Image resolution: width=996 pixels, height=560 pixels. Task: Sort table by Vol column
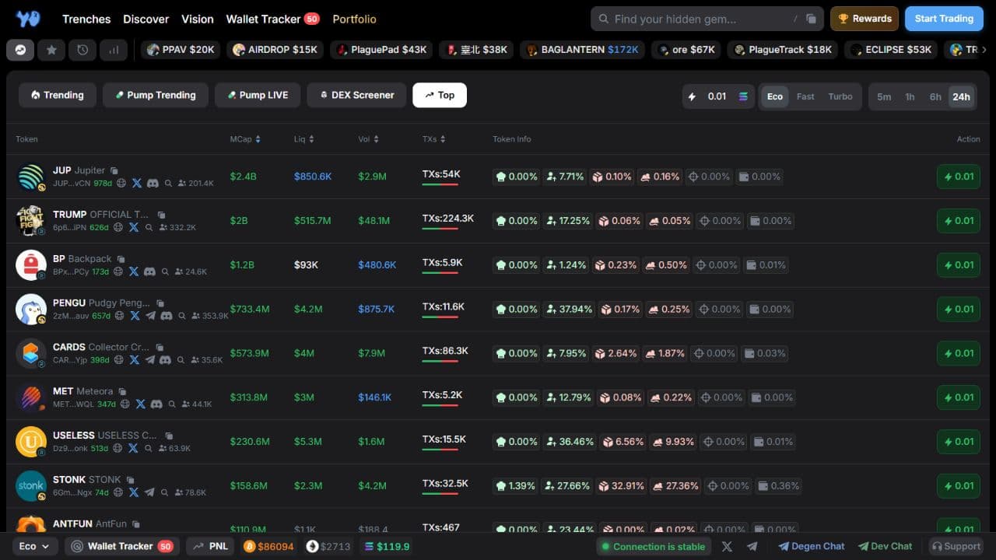pos(369,139)
